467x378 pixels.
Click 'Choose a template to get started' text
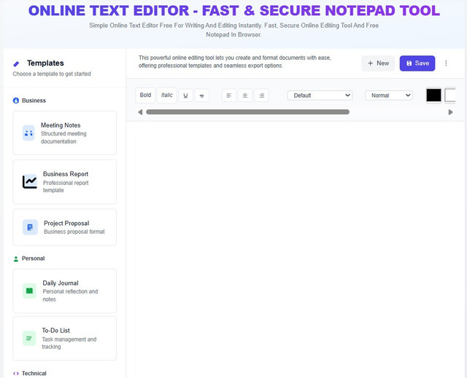(x=52, y=74)
